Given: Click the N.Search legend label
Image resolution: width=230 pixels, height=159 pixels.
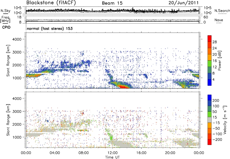Looking at the screenshot, I should click(222, 11).
